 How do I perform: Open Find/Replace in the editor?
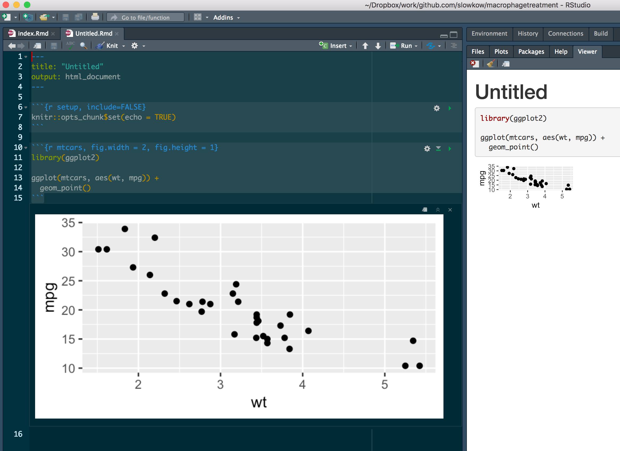[84, 46]
